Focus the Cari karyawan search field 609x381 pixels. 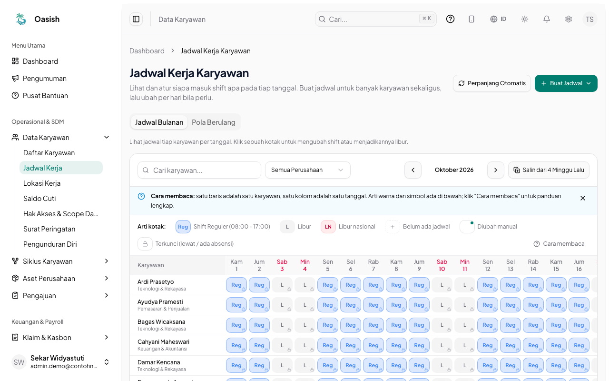click(199, 170)
